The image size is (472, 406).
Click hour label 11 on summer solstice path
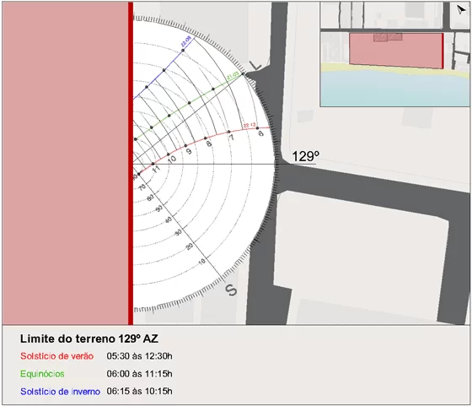(156, 170)
